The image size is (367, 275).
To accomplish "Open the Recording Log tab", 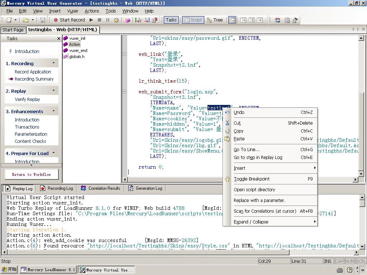I will pos(57,188).
